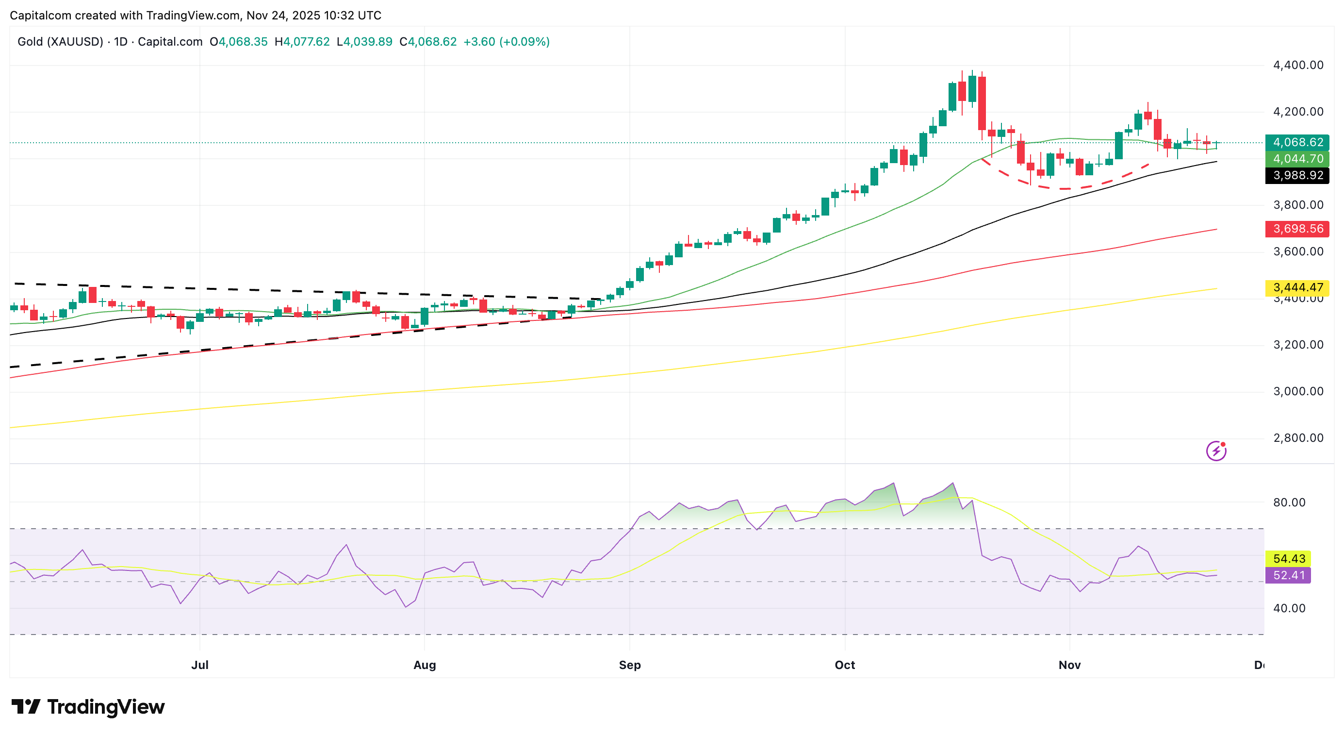This screenshot has width=1344, height=736.
Task: Click the 4,400.00 price axis label
Action: pyautogui.click(x=1298, y=65)
